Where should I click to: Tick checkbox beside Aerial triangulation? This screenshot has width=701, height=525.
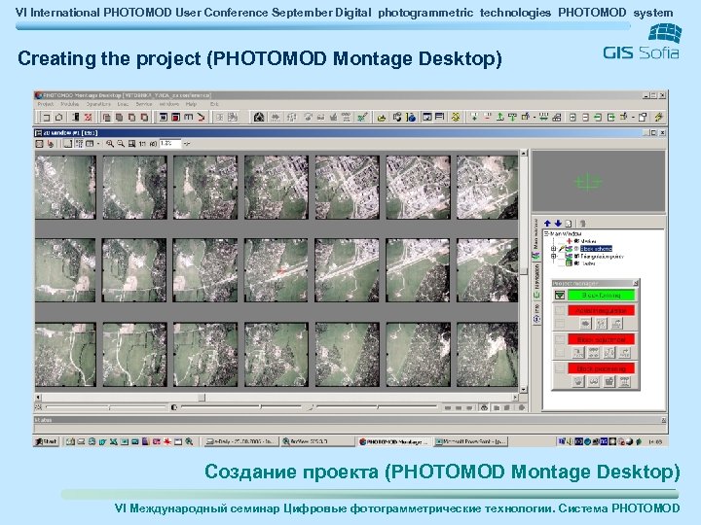[560, 310]
